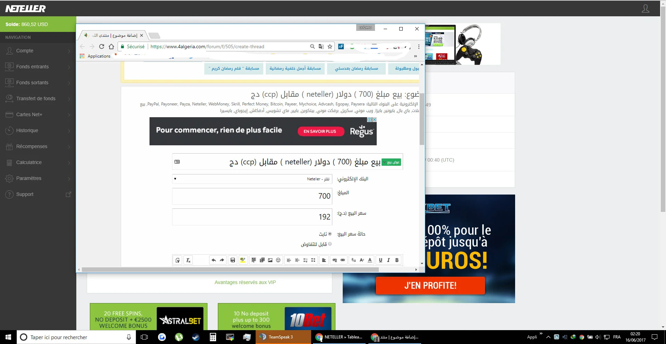Apply italic formatting in the editor

pos(388,260)
